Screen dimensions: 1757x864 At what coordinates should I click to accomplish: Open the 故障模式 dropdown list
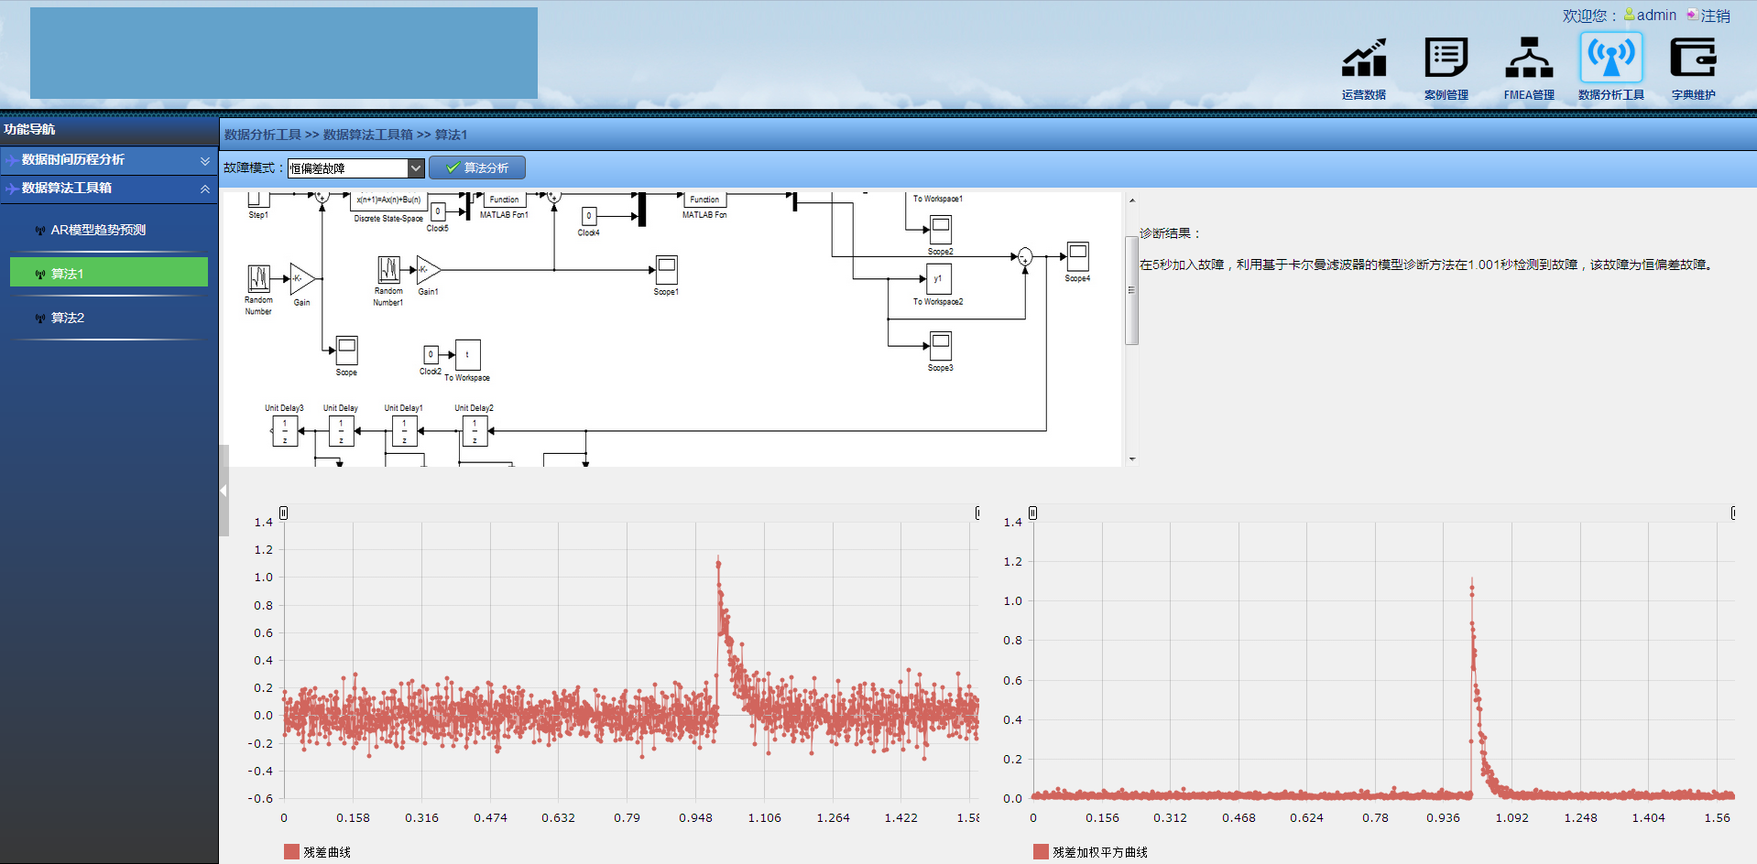(416, 168)
